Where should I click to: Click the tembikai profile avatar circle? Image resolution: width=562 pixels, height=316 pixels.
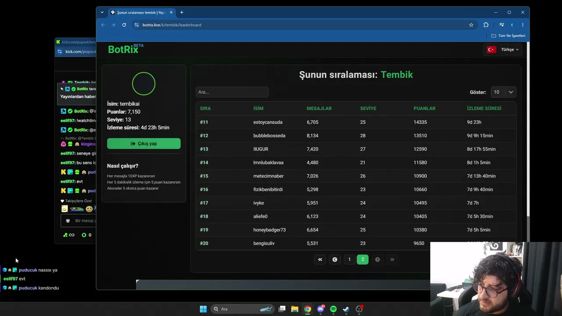(x=144, y=83)
